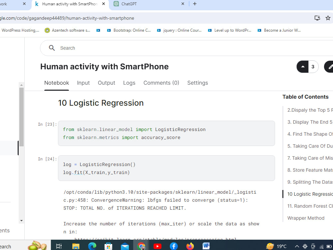Screen dimensions: 333x250
Task: Launch Firefox from the taskbar
Action: (x=190, y=246)
